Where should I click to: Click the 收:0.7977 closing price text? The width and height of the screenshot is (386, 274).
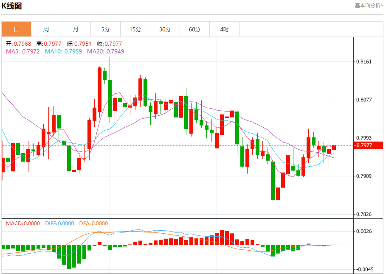110,44
